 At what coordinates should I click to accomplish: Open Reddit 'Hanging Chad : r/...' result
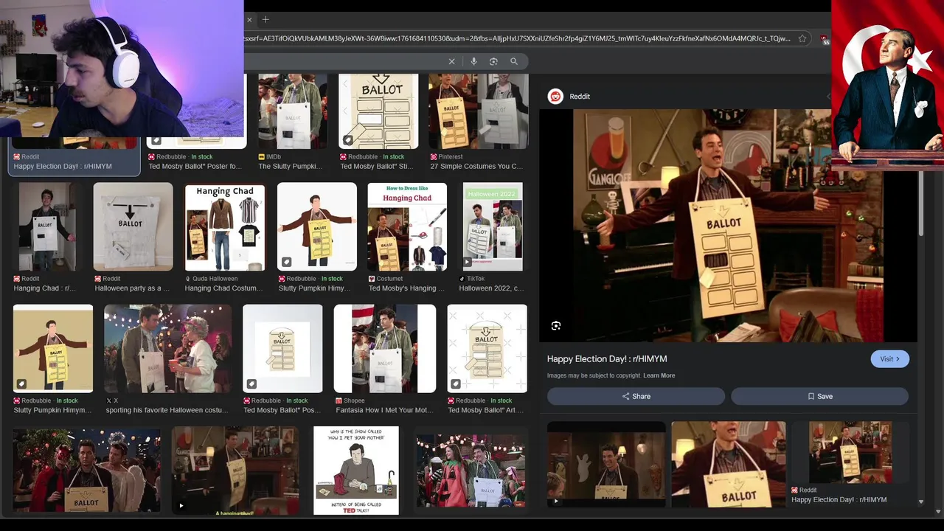47,227
